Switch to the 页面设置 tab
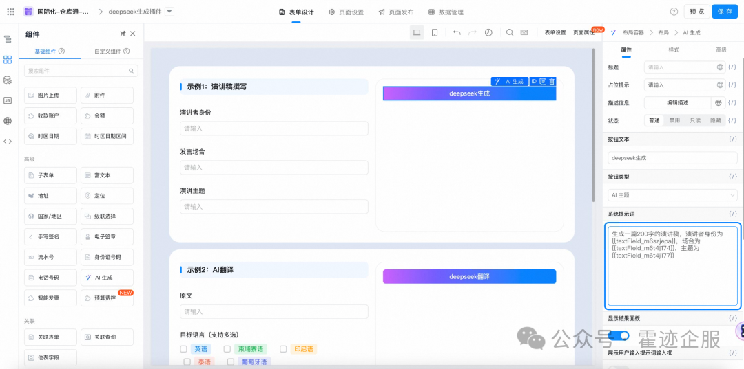The height and width of the screenshot is (369, 744). point(347,12)
